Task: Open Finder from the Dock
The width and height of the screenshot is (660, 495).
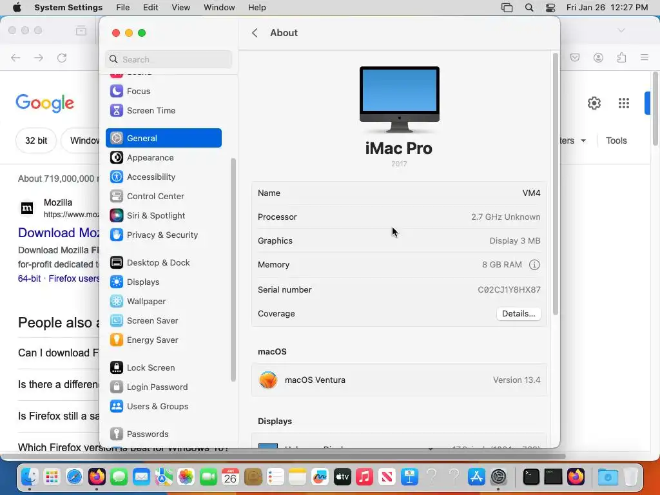Action: [30, 477]
